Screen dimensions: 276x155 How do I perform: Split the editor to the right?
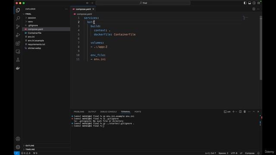(254, 9)
